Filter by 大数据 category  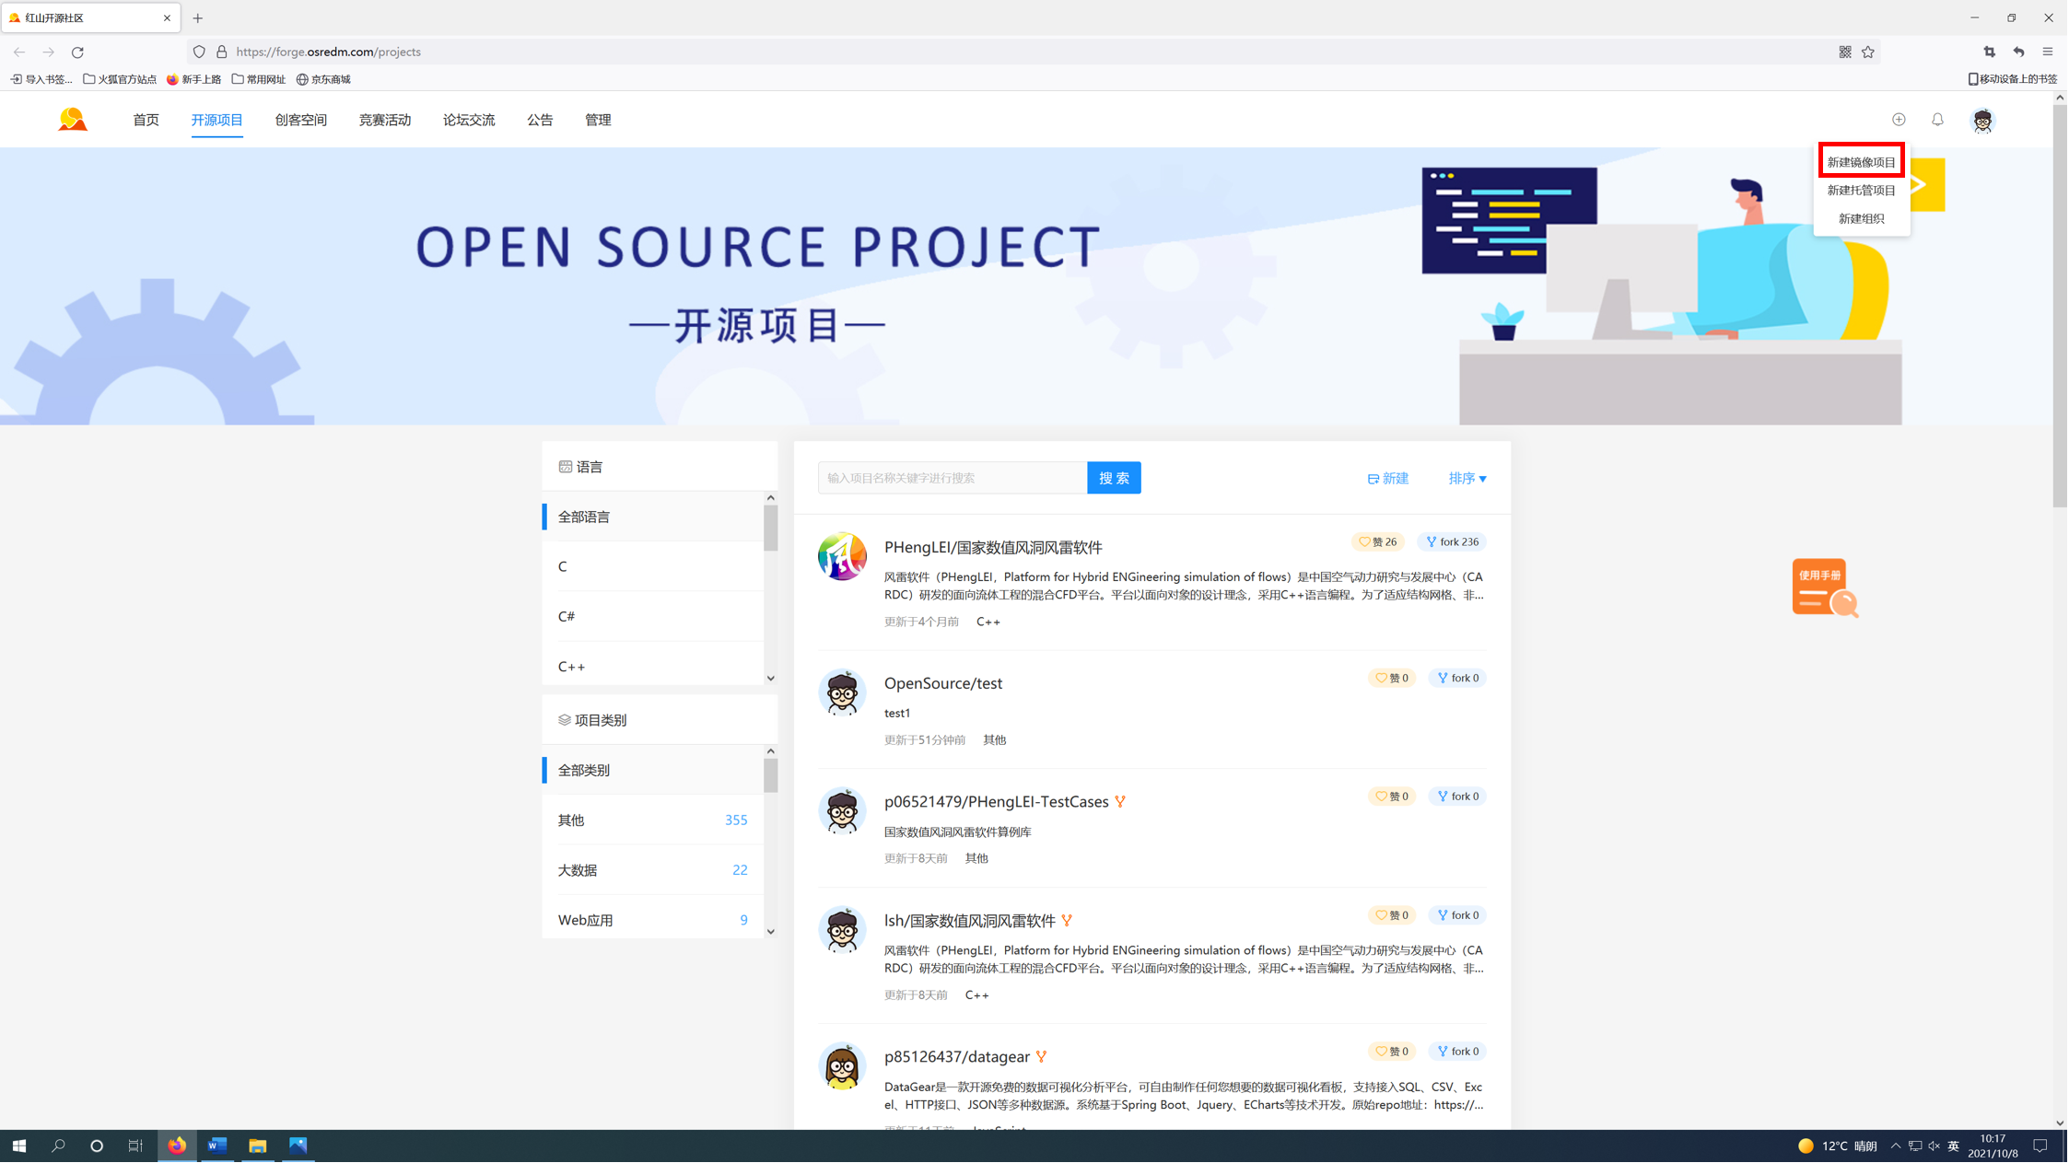pos(653,870)
